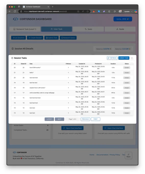145x174 pixels.
Task: Click the wallet address 0xDe...fE99 button
Action: (123, 19)
